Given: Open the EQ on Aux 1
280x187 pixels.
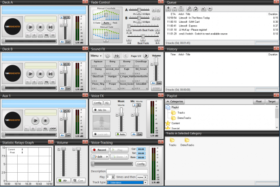Looking at the screenshot, I should [45, 128].
